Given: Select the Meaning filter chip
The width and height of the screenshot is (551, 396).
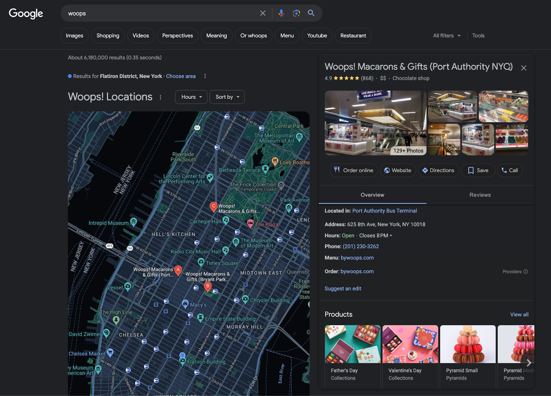Looking at the screenshot, I should click(217, 35).
